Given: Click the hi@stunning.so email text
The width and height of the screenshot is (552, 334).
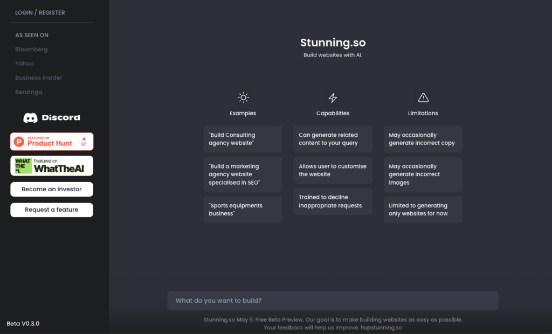Looking at the screenshot, I should 381,328.
